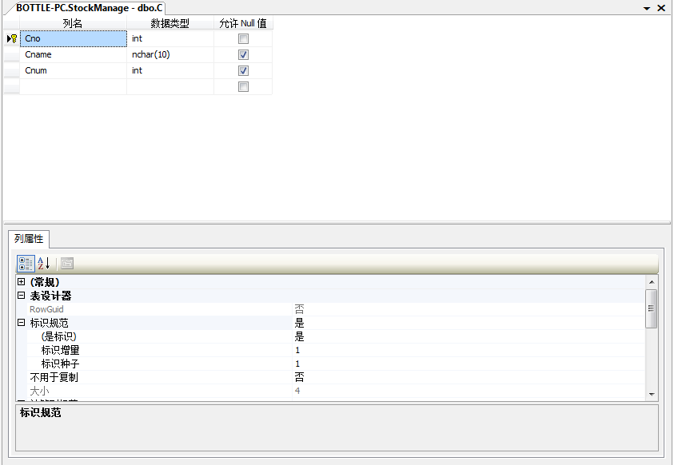Click the primary key icon beside Cno
Viewport: 674px width, 465px height.
(x=14, y=38)
